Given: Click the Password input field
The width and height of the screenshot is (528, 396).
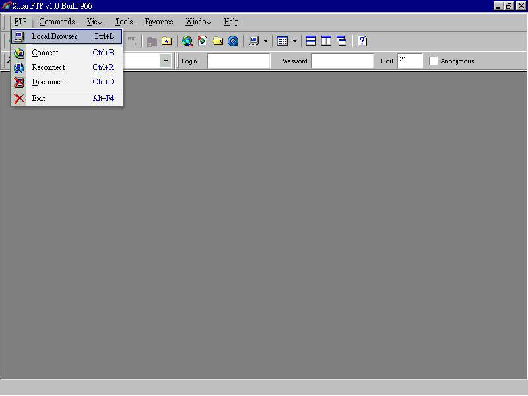Looking at the screenshot, I should pyautogui.click(x=343, y=61).
